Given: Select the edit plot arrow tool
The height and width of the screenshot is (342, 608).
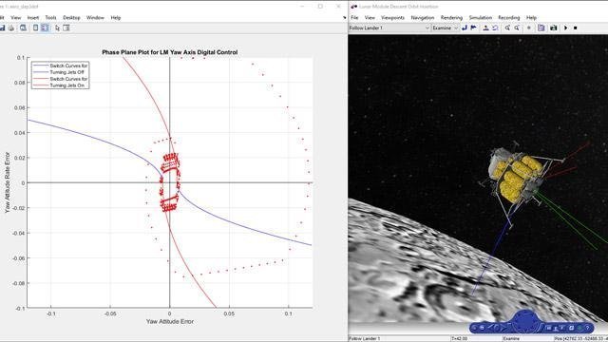Looking at the screenshot, I should point(57,28).
